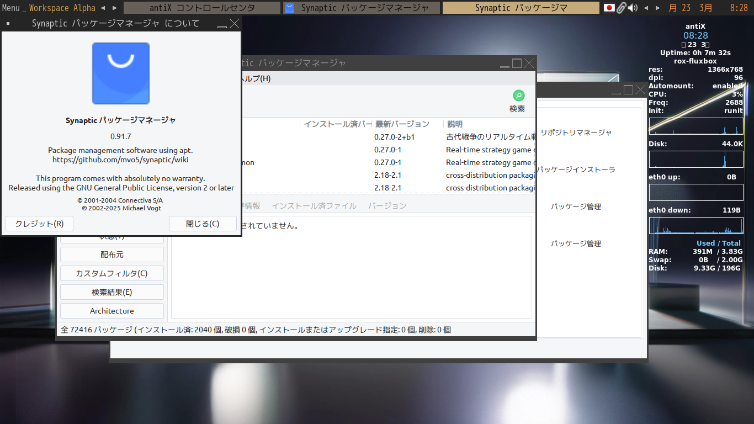This screenshot has width=754, height=424.
Task: Open the paperclip clipboard tray icon
Action: [x=621, y=8]
